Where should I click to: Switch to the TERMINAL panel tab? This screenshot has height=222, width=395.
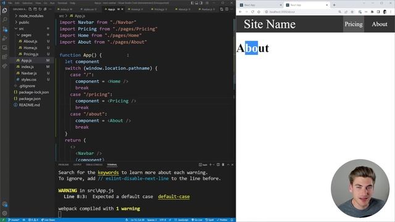(112, 165)
